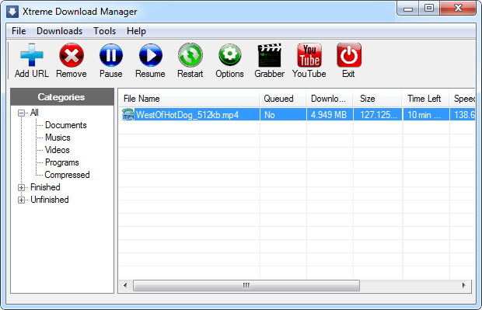Click the 138.6 speed cell

[x=463, y=114]
